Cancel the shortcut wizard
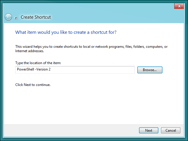Image resolution: width=188 pixels, height=141 pixels. [x=170, y=130]
